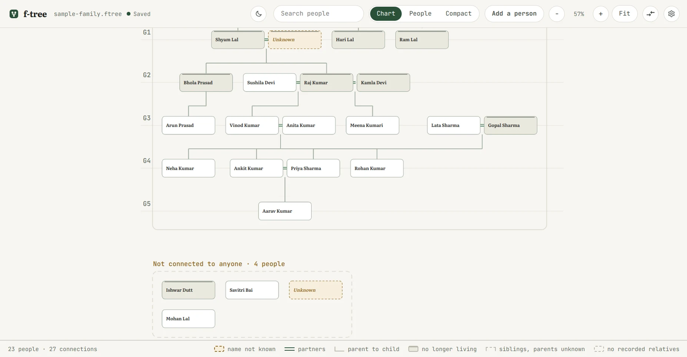Select the Arun Prasad card
Image resolution: width=687 pixels, height=357 pixels.
188,125
